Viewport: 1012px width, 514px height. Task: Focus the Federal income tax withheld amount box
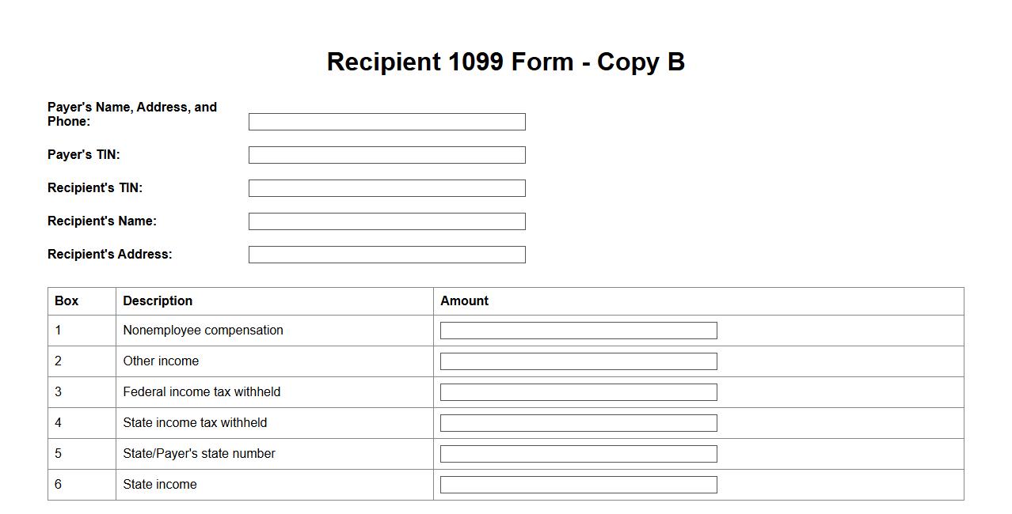pos(578,392)
